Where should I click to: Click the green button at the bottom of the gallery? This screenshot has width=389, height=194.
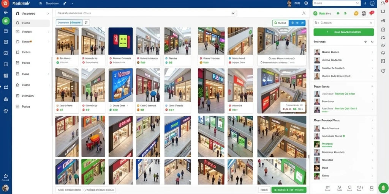289,190
